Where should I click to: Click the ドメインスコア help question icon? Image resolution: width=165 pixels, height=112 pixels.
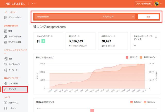(x=52, y=37)
